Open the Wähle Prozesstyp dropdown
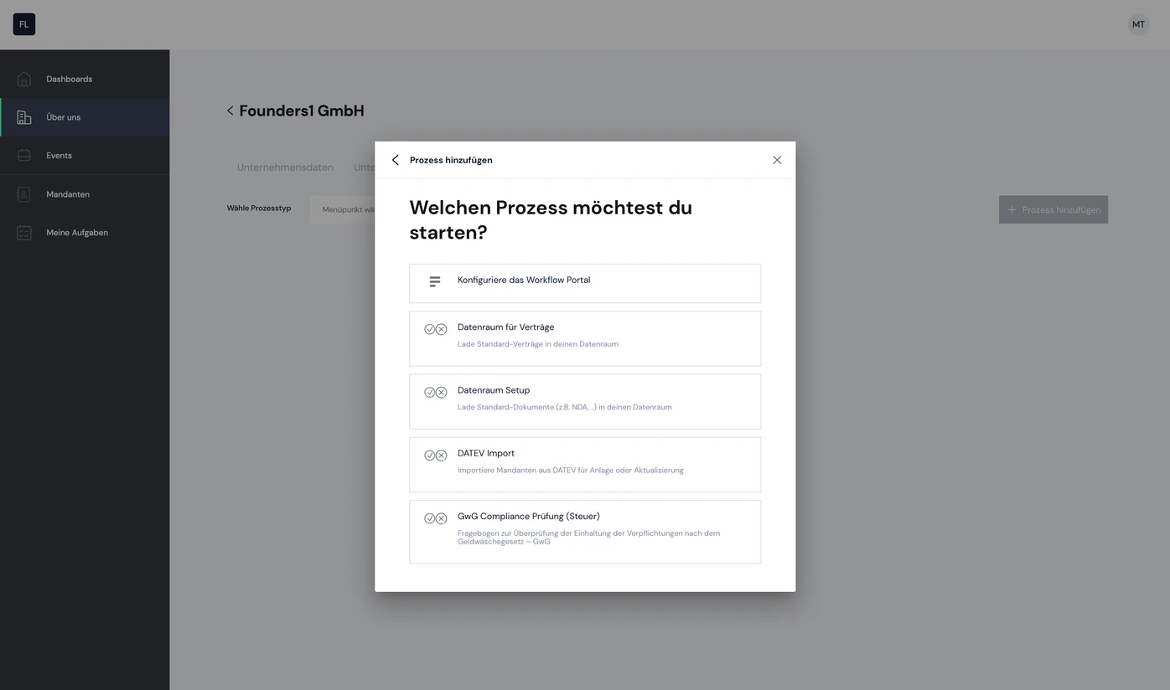Viewport: 1170px width, 690px height. tap(343, 209)
